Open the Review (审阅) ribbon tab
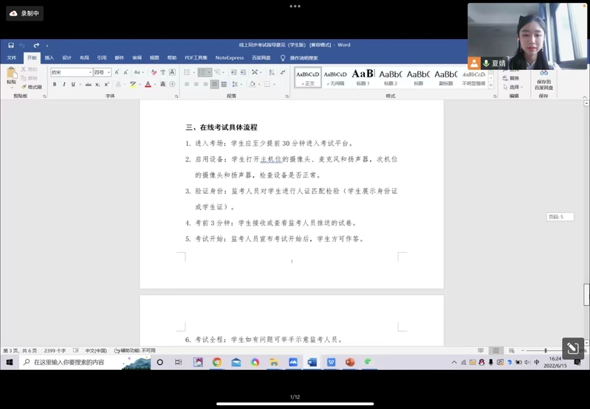 click(137, 57)
